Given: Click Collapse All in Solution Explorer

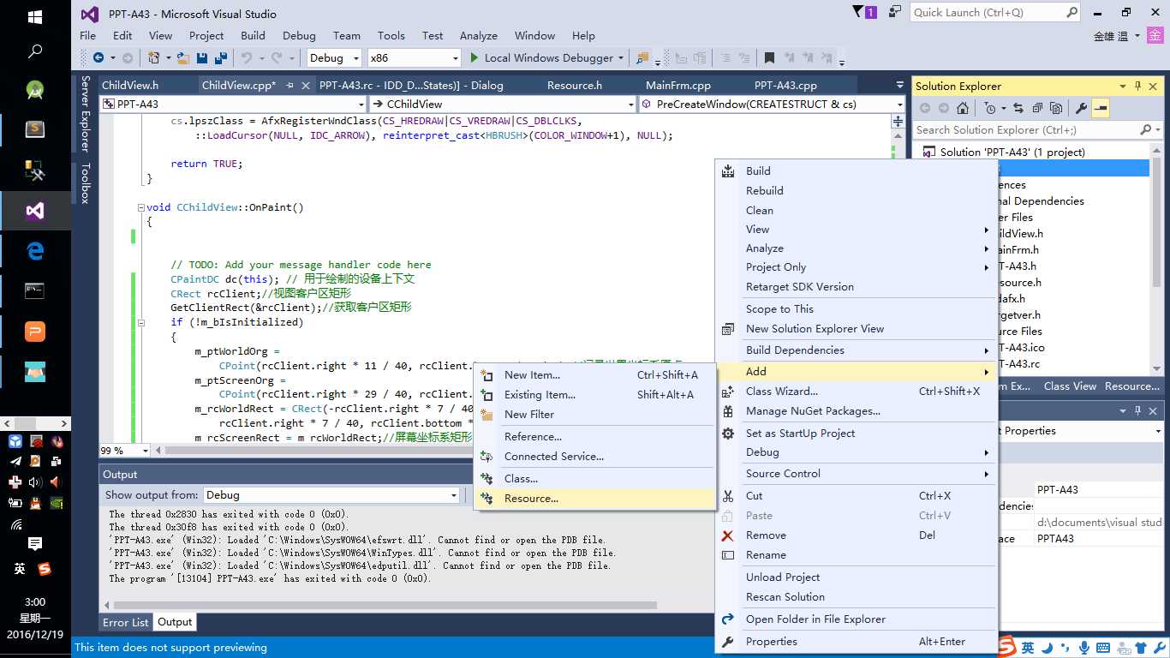Looking at the screenshot, I should [1037, 108].
